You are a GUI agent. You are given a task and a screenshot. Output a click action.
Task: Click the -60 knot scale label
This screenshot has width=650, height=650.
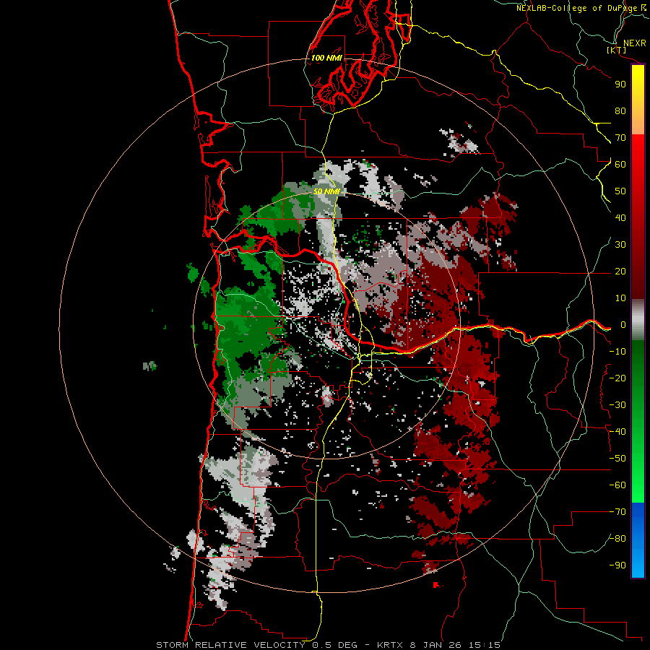pos(617,485)
